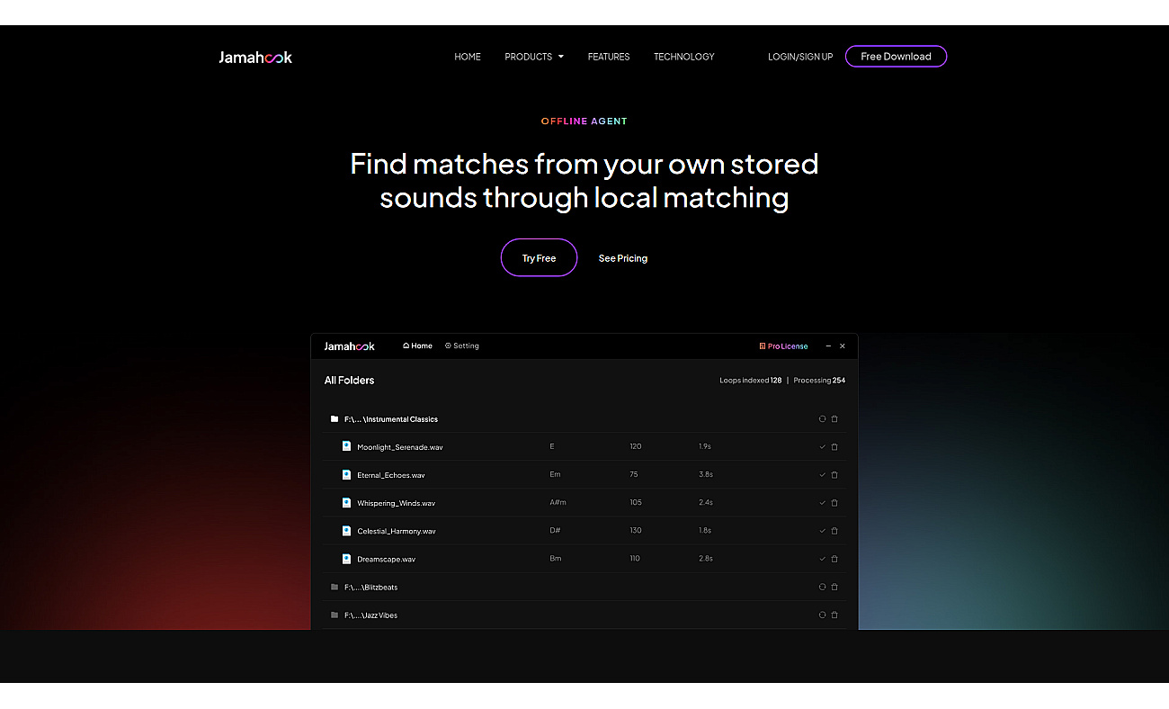1169x709 pixels.
Task: Minimize the Jamahook app window
Action: click(x=827, y=346)
